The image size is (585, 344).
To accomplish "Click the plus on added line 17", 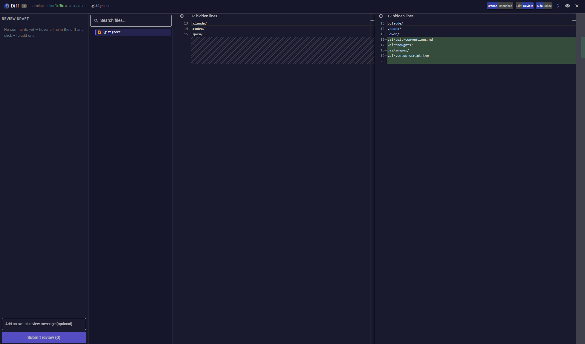I will coord(386,45).
